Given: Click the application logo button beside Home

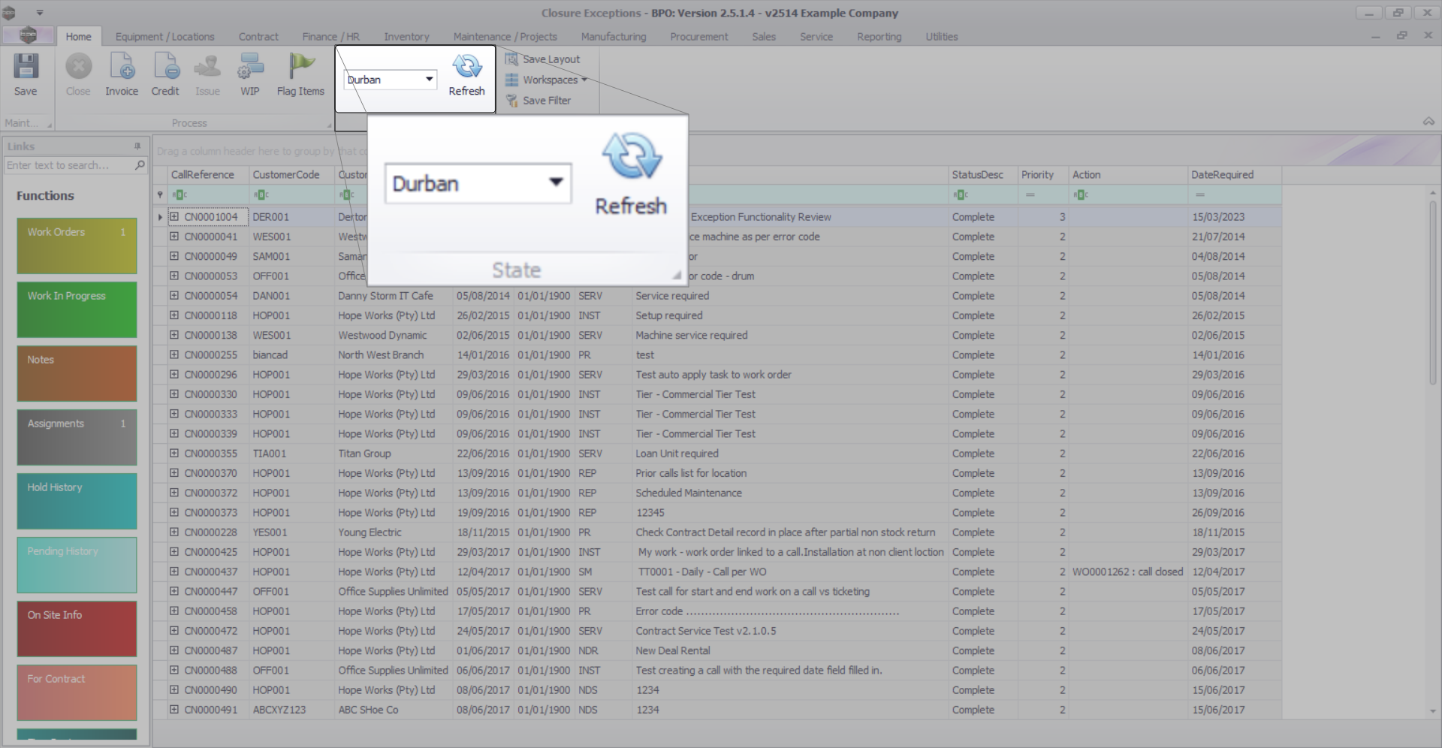Looking at the screenshot, I should click(x=28, y=35).
